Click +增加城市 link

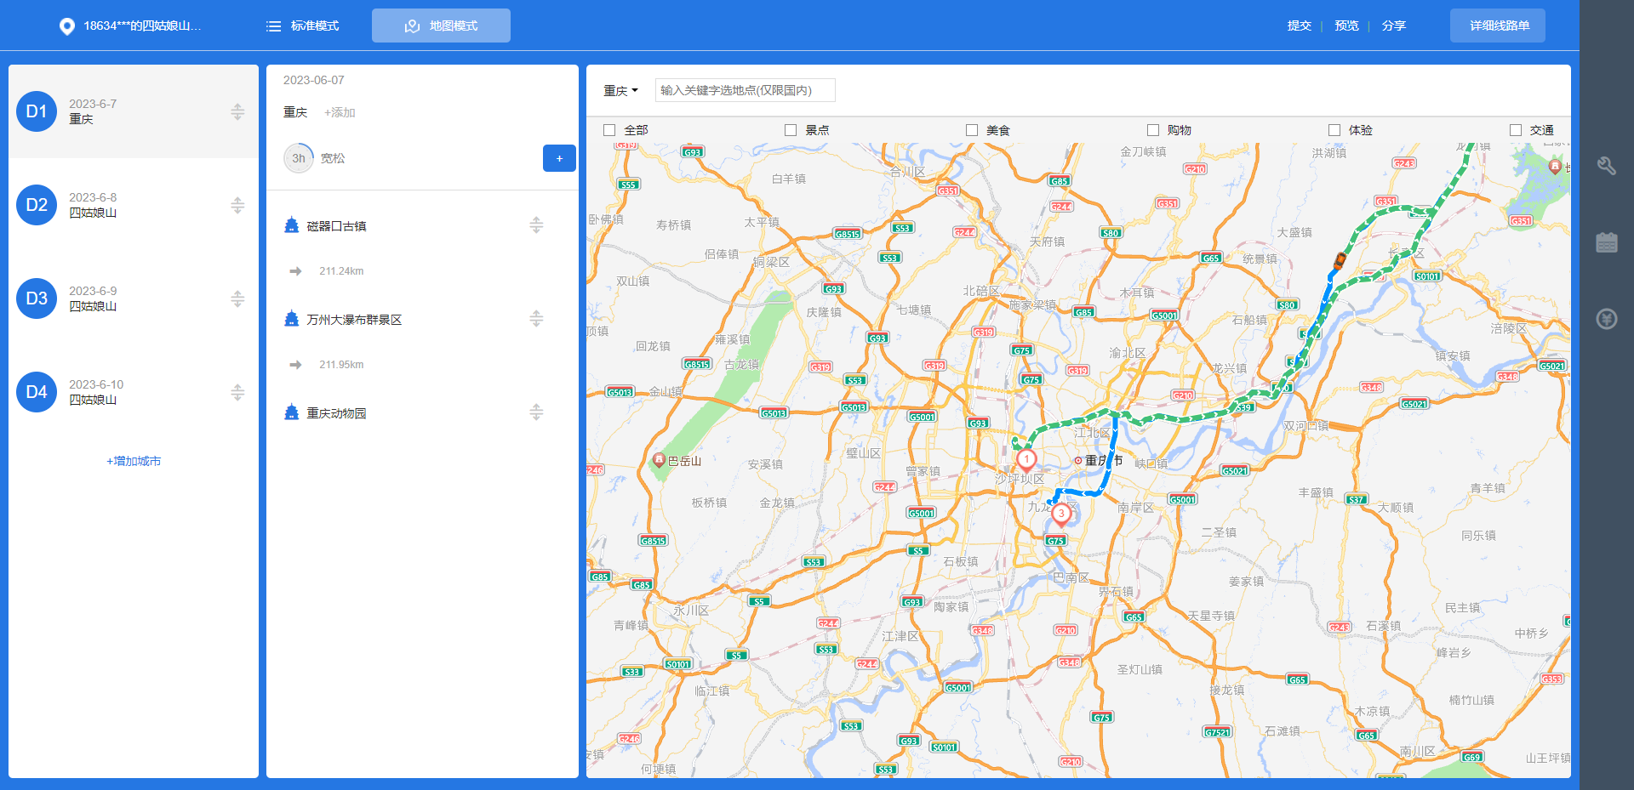tap(134, 461)
